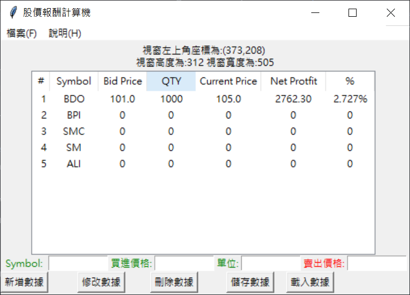Viewport: 410px width, 295px height.
Task: Click the 儲存數據 button
Action: [250, 281]
